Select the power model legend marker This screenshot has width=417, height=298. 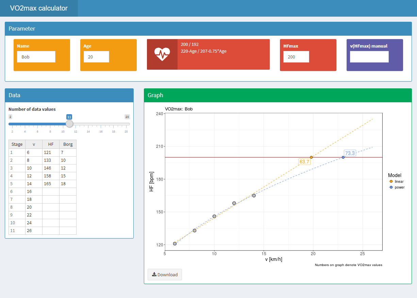[x=391, y=187]
